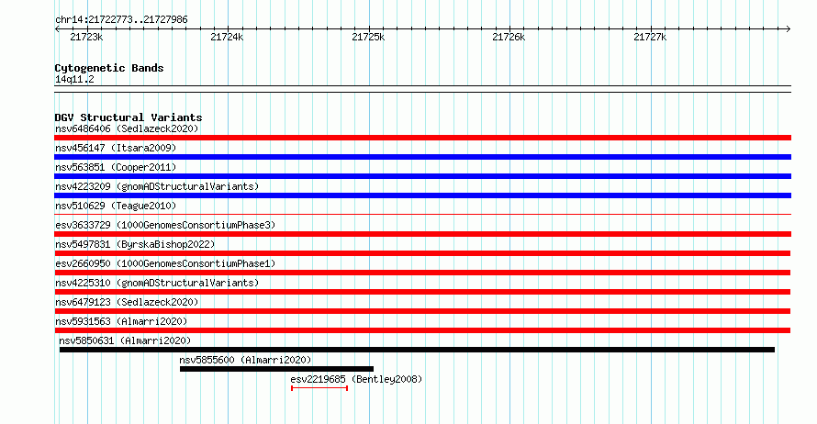Open variant nsv6479123 (Sedlazeck2020) label
Image resolution: width=817 pixels, height=424 pixels.
click(127, 302)
